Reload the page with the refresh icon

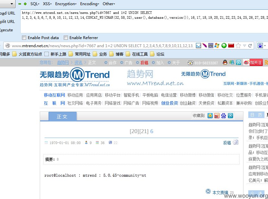click(250, 46)
